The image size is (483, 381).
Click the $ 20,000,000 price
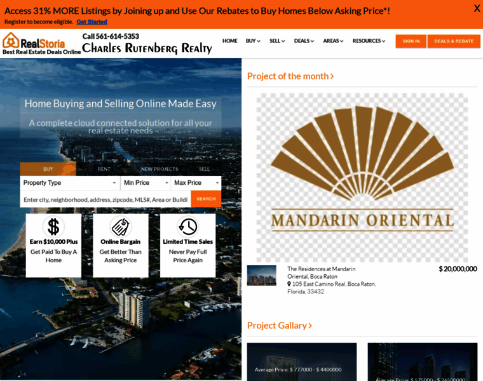458,269
